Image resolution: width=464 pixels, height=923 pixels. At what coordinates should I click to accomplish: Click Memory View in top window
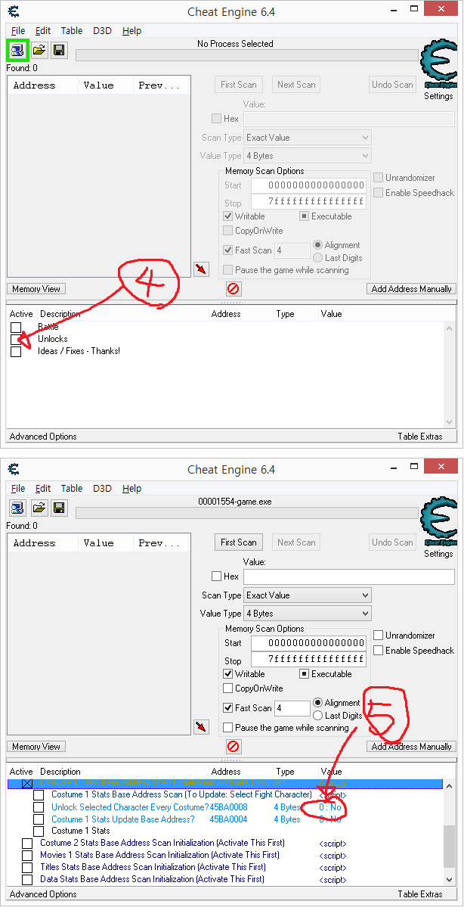coord(36,289)
